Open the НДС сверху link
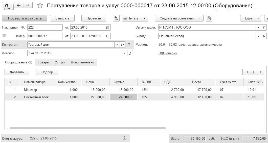This screenshot has height=143, width=268. tap(168, 53)
